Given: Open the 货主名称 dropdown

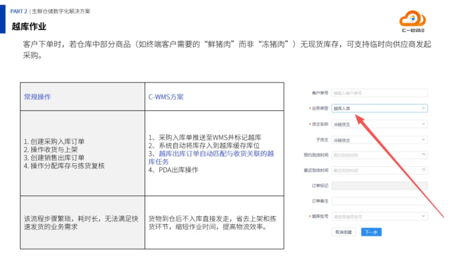Looking at the screenshot, I should pos(379,124).
